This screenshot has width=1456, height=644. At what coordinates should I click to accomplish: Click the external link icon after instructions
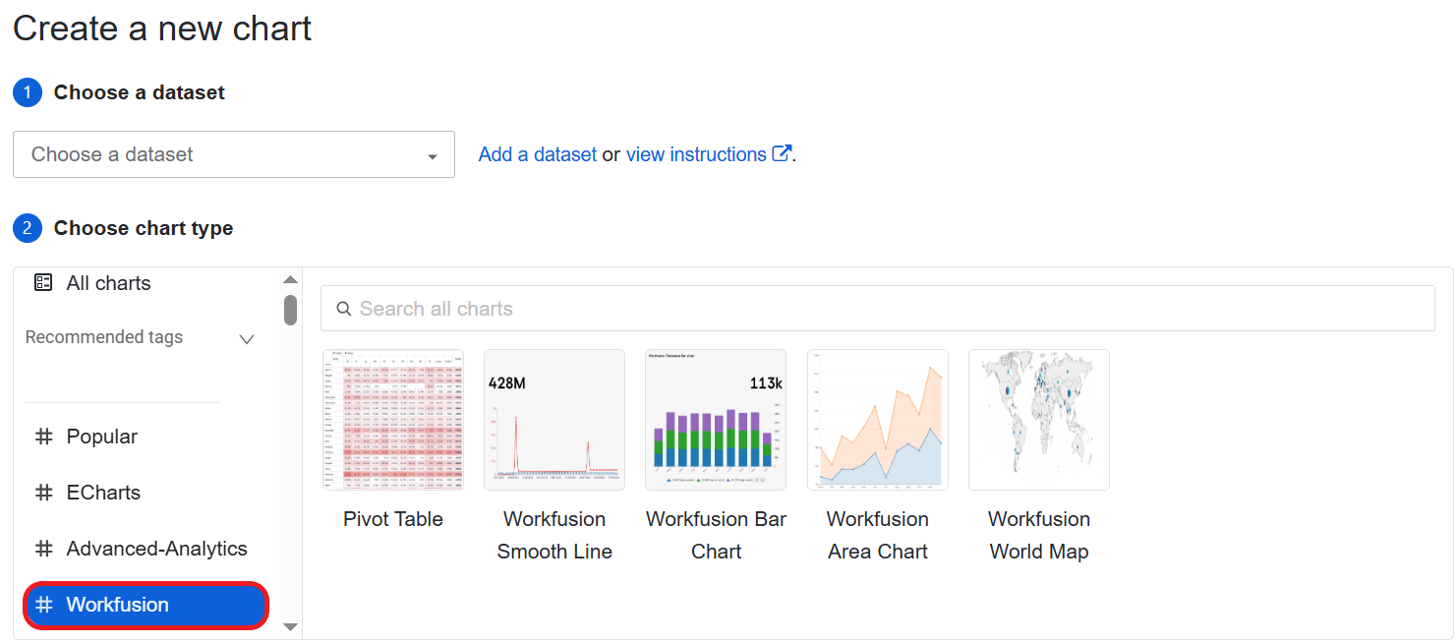pos(782,153)
